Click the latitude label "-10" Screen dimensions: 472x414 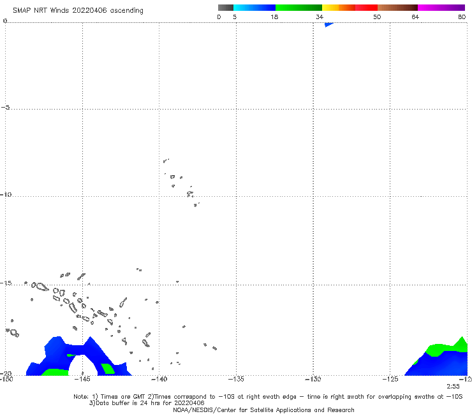pyautogui.click(x=6, y=194)
